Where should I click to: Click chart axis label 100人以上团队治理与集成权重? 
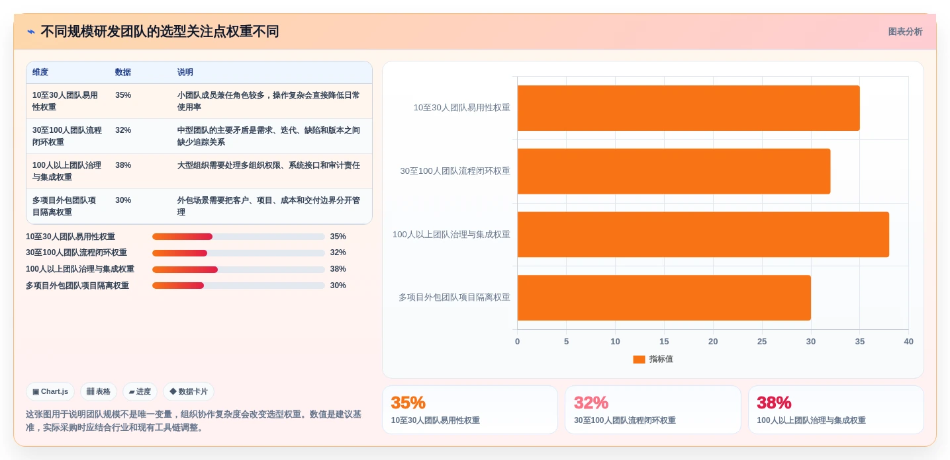pos(451,234)
